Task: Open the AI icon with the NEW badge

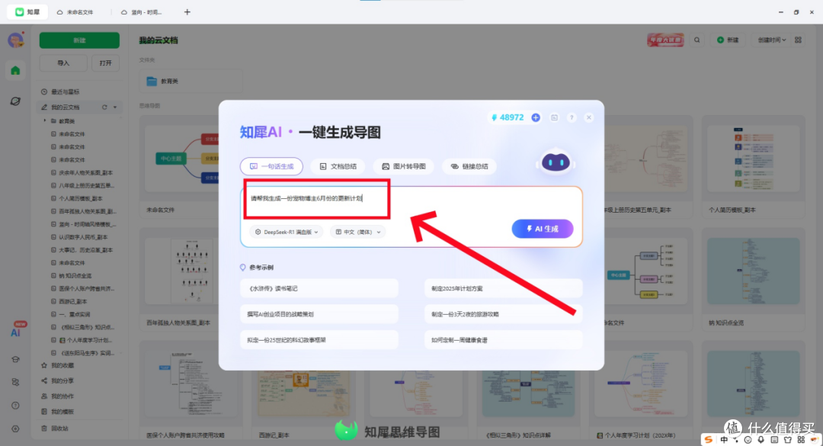Action: coord(16,331)
